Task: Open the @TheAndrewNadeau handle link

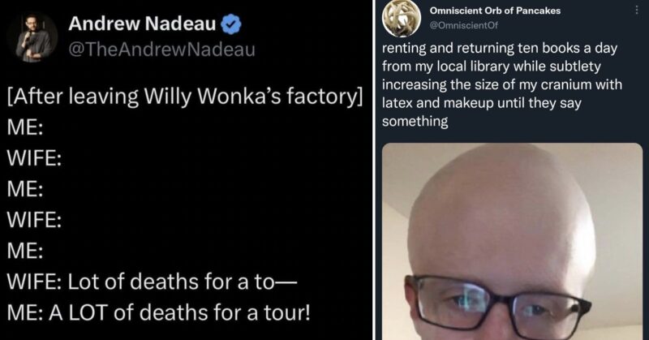Action: [161, 49]
